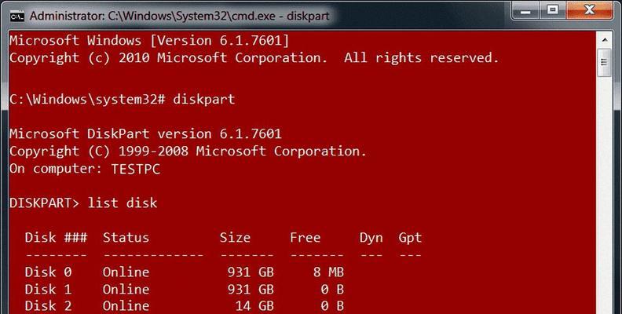Close the Administrator cmd.exe window
Screen dimensions: 622x314
tap(590, 11)
